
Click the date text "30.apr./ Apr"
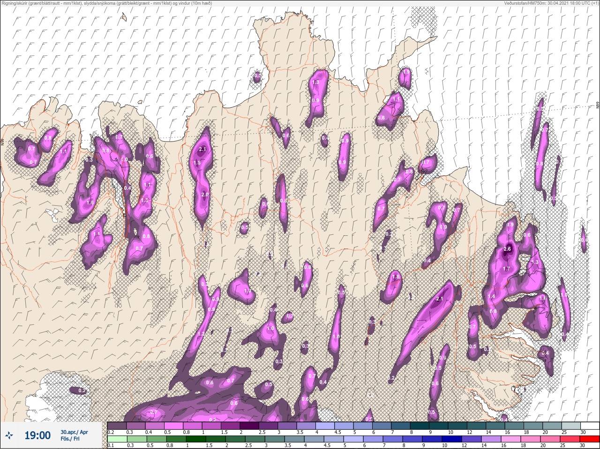point(74,432)
